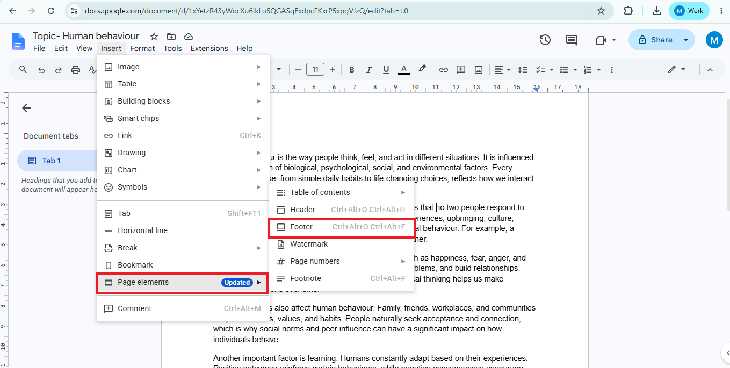Expand the Share options dropdown arrow

pyautogui.click(x=685, y=40)
